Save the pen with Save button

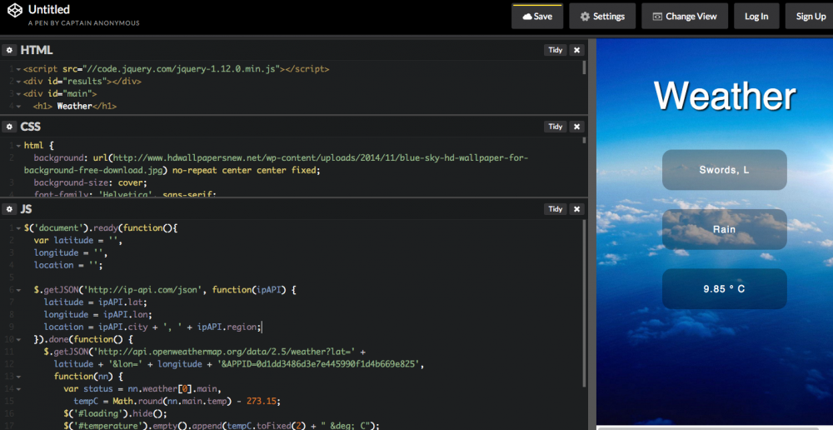[537, 17]
